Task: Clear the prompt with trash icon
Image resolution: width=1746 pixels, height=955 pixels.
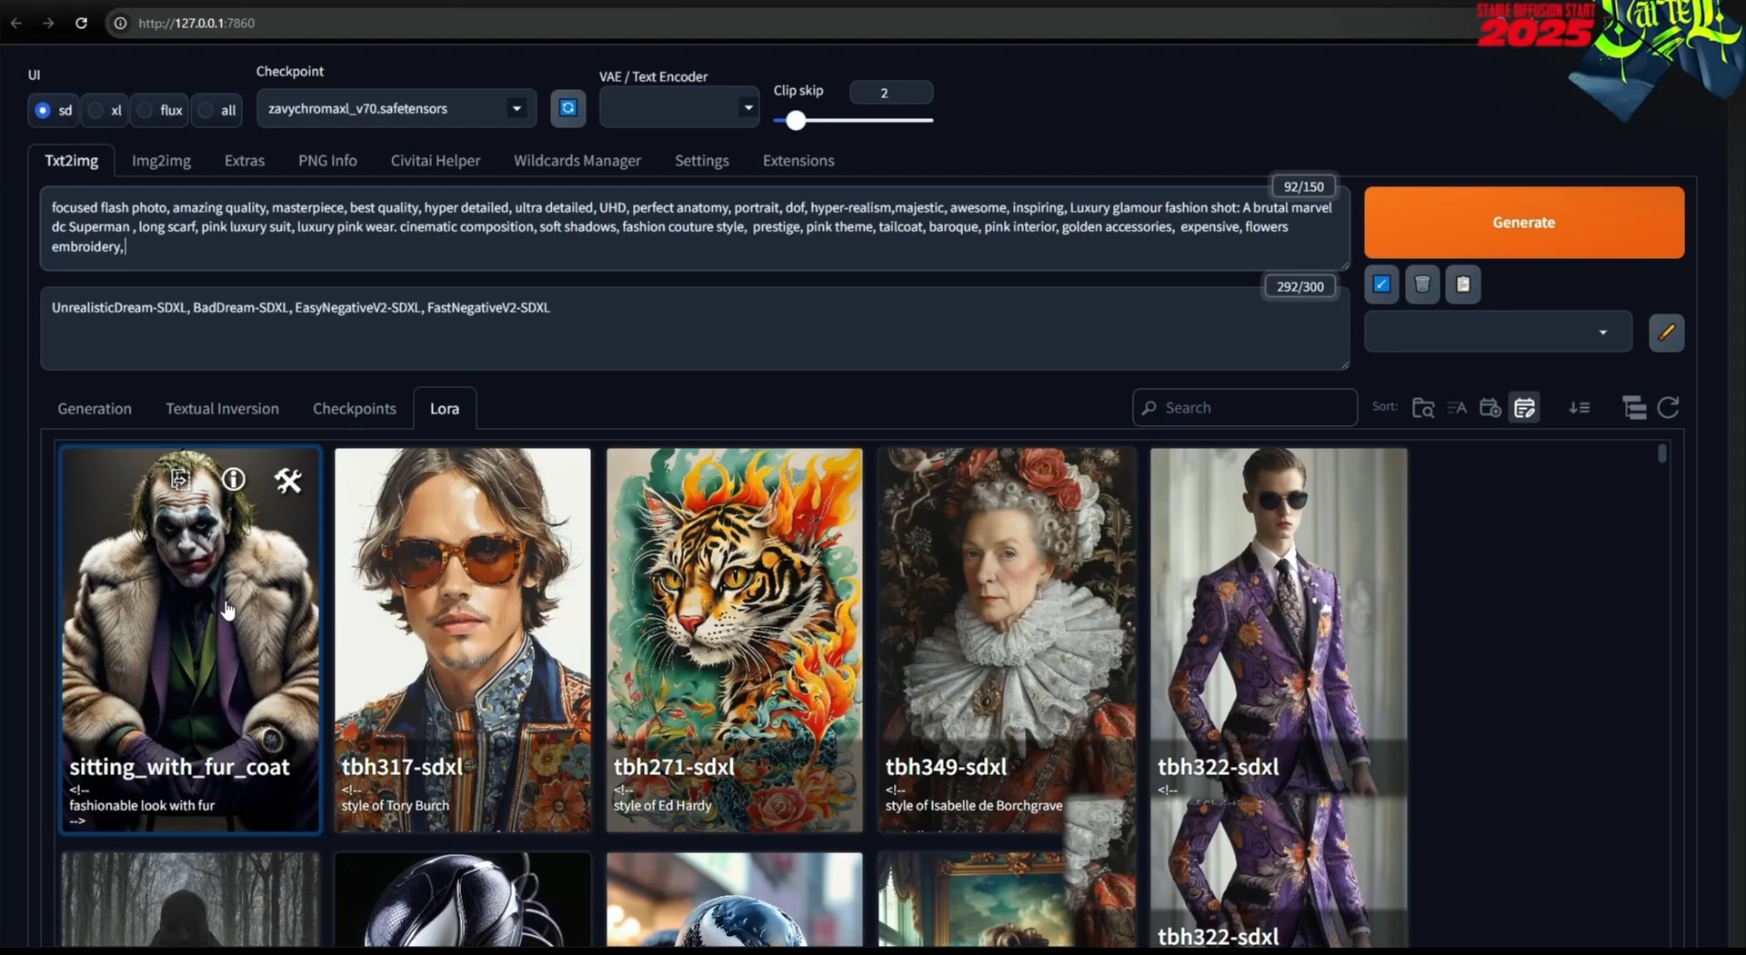Action: (1422, 284)
